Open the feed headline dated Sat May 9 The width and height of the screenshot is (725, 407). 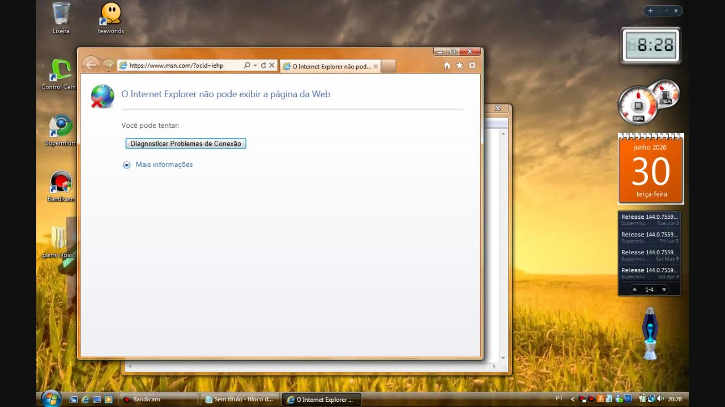(x=650, y=256)
